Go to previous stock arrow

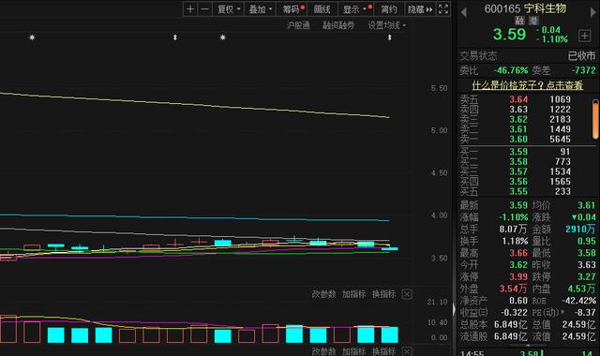[464, 12]
